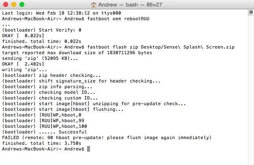The width and height of the screenshot is (254, 165).
Task: Click the 'Screen.zip' filename in command
Action: tap(220, 47)
